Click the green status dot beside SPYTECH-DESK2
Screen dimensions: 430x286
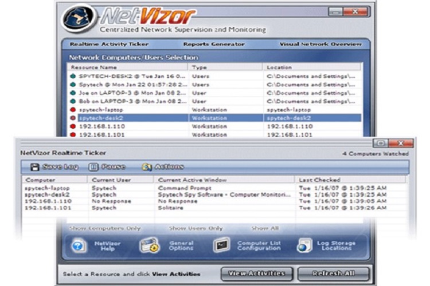[73, 76]
